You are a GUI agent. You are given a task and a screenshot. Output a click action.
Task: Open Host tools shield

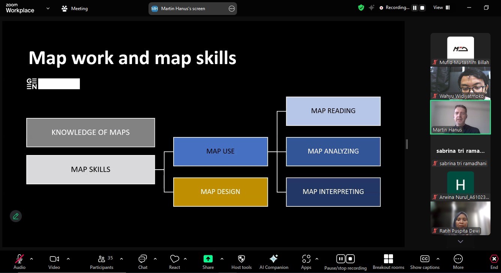coord(241,262)
